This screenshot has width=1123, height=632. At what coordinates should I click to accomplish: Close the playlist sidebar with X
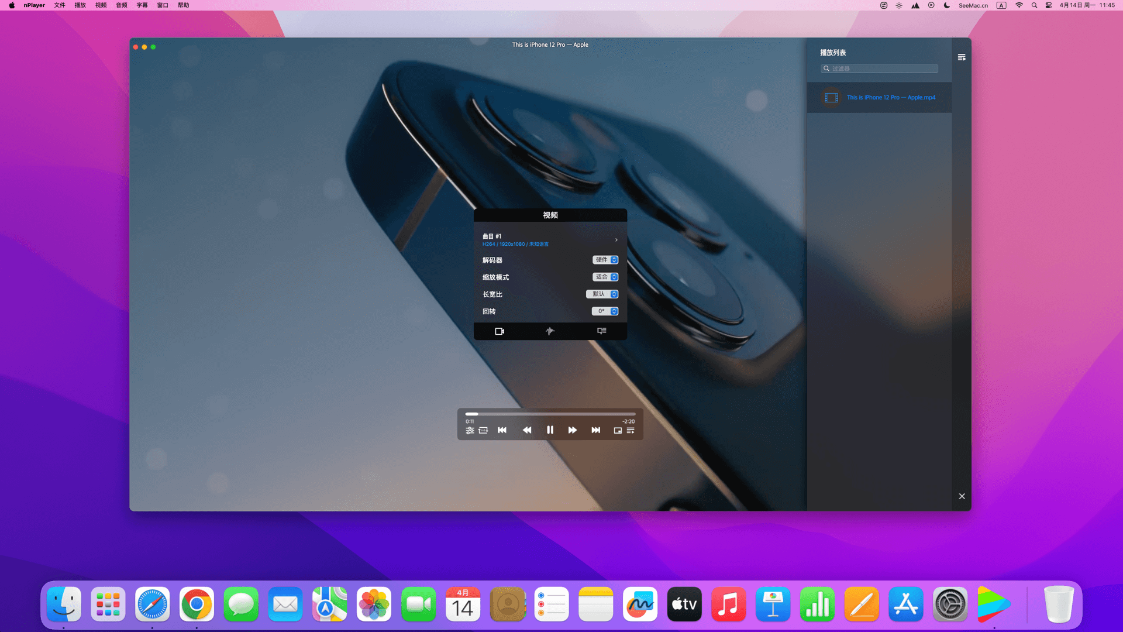(x=962, y=496)
